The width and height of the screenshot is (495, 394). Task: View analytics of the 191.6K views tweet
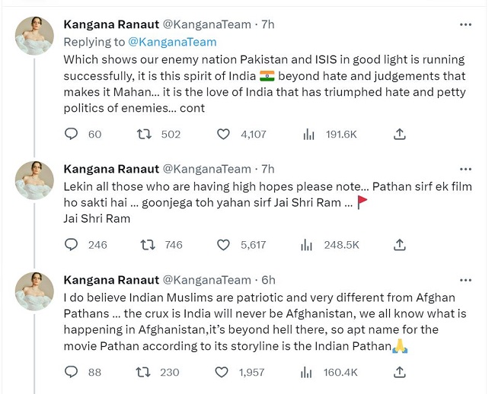pyautogui.click(x=308, y=134)
